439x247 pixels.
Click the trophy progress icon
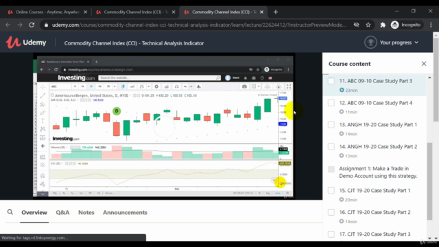click(370, 43)
